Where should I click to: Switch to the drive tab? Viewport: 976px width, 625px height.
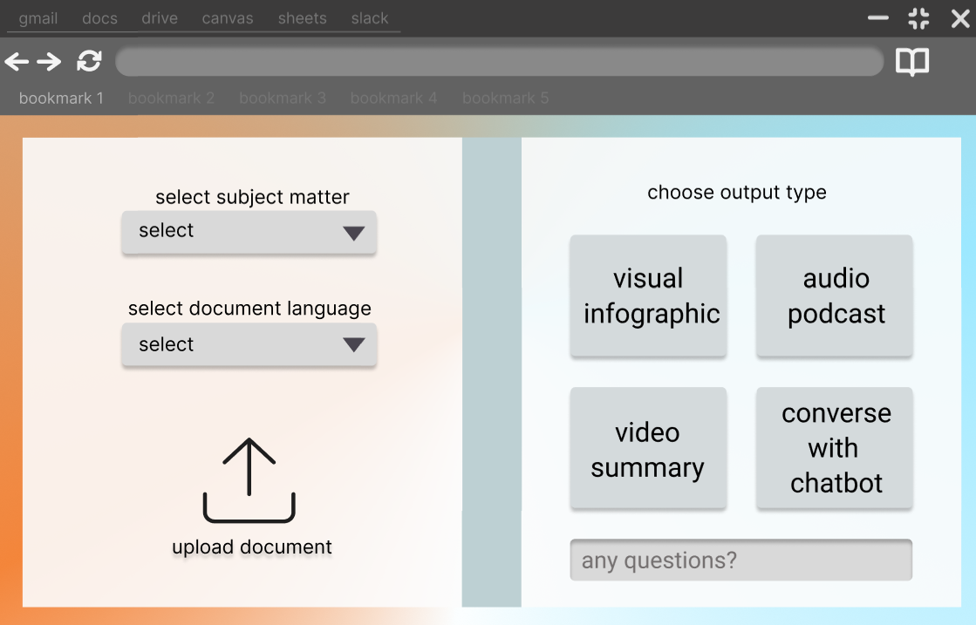pyautogui.click(x=160, y=18)
